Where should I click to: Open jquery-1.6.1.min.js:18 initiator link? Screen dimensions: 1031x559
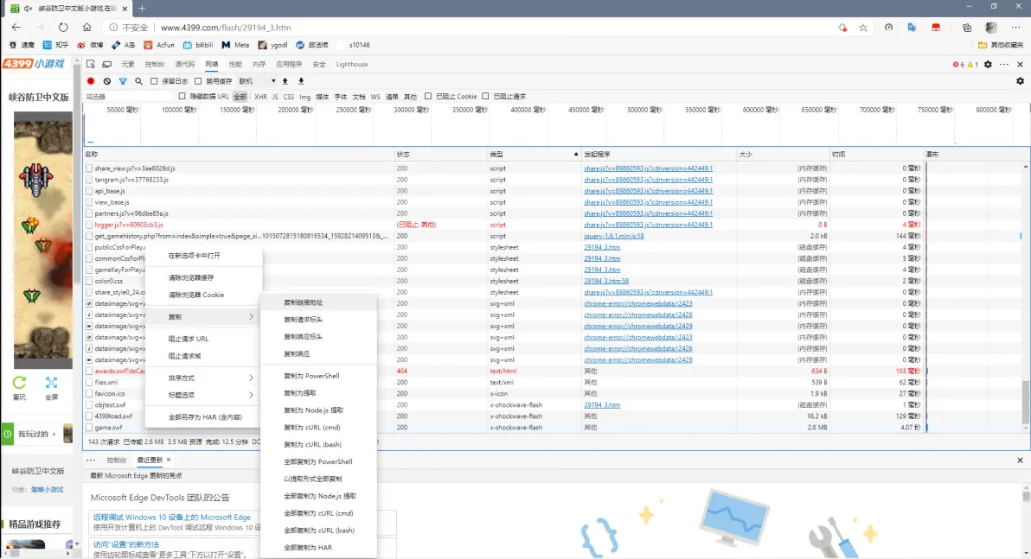pos(613,236)
